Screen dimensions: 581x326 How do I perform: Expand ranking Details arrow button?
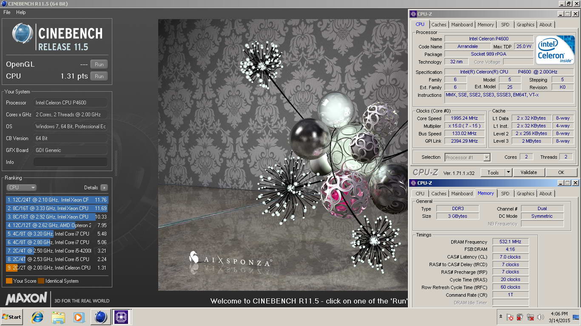[x=104, y=188]
